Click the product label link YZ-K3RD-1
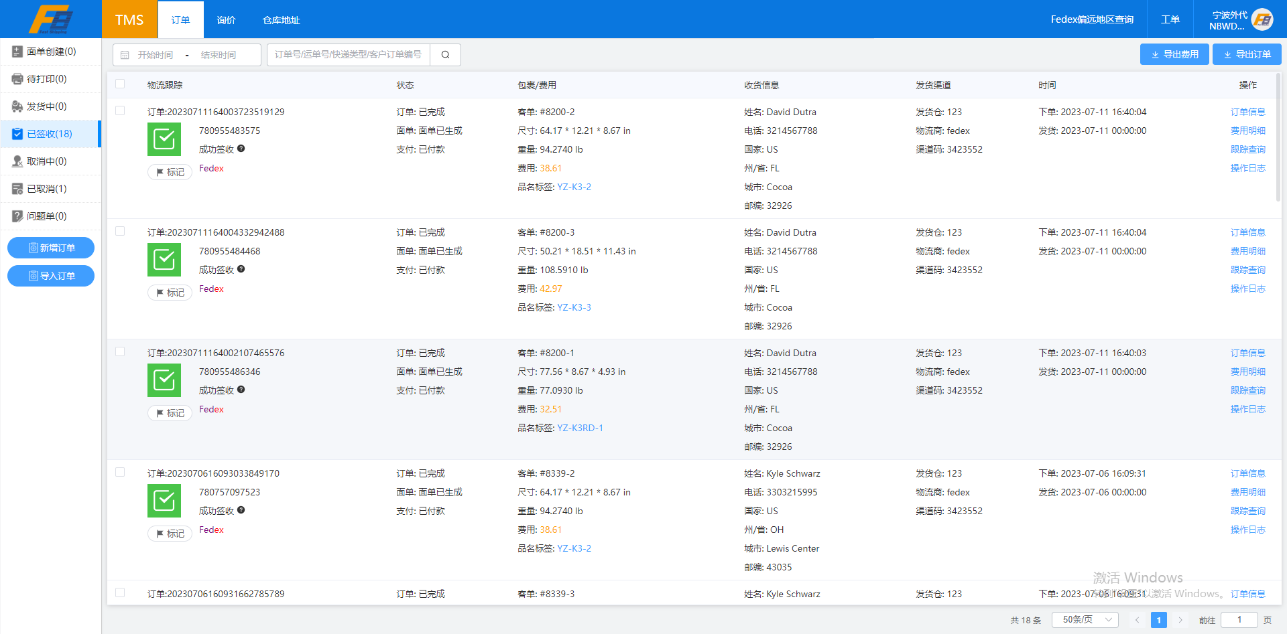Screen dimensions: 1287x634 580,428
